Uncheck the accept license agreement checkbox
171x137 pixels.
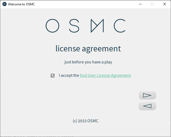pos(52,75)
